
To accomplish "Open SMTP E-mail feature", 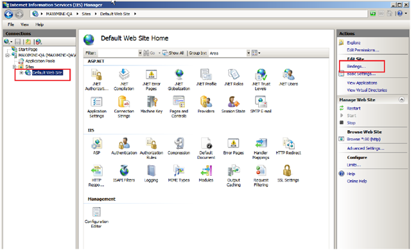I will point(261,104).
